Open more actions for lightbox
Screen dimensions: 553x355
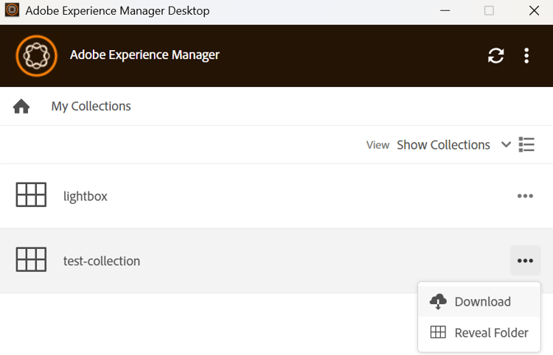click(x=525, y=196)
